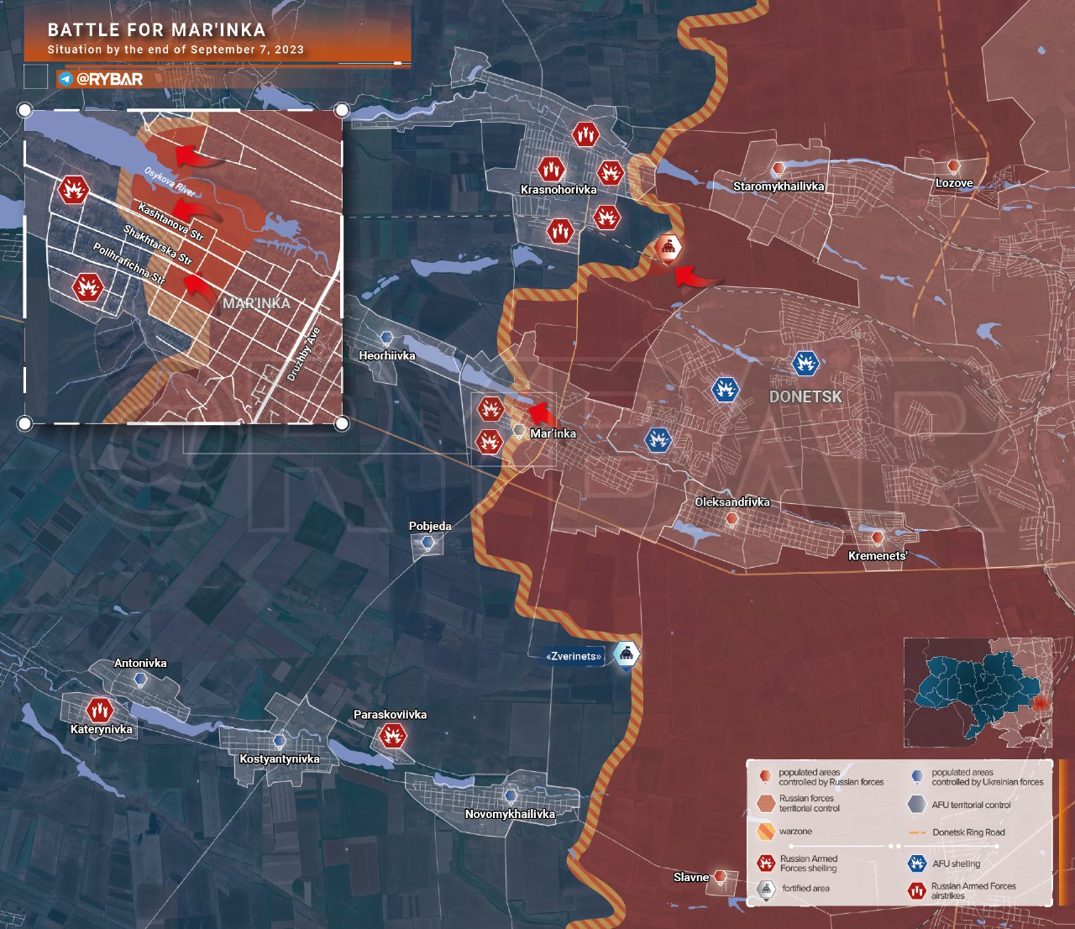
Task: Click the legend AFU shelling icon
Action: (917, 863)
